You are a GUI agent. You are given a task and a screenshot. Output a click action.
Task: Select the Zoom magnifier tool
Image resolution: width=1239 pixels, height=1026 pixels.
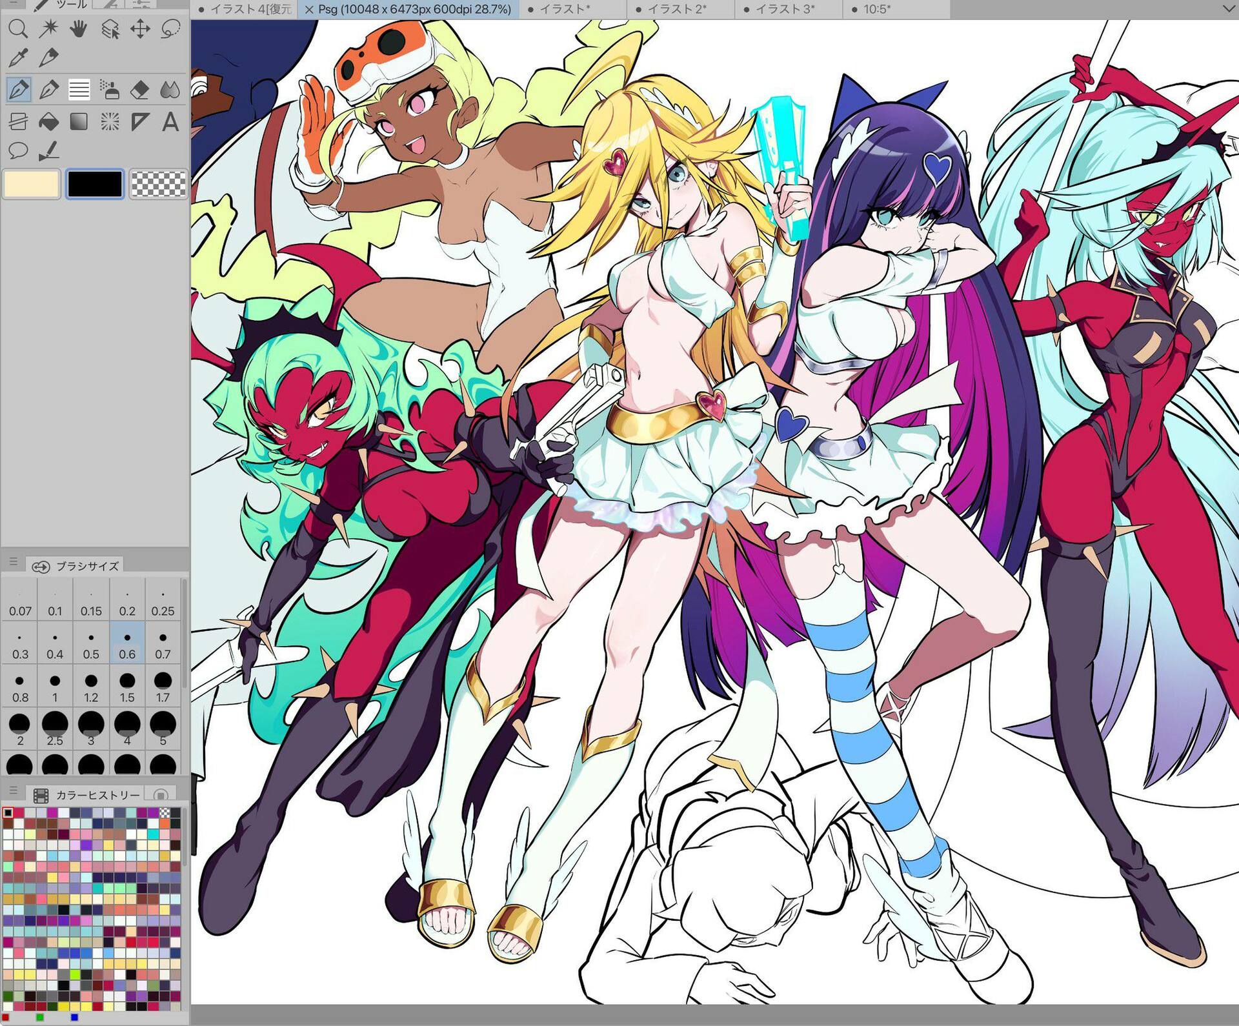click(17, 28)
